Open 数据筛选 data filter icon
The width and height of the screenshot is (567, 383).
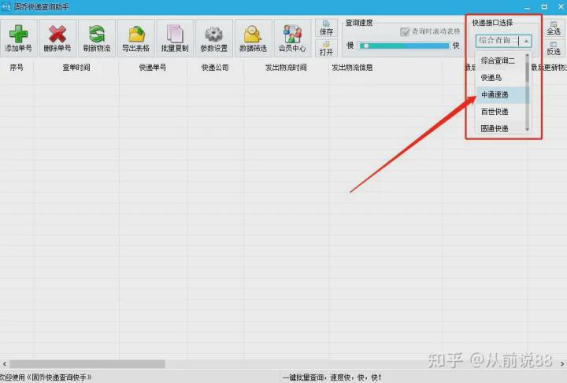[253, 38]
